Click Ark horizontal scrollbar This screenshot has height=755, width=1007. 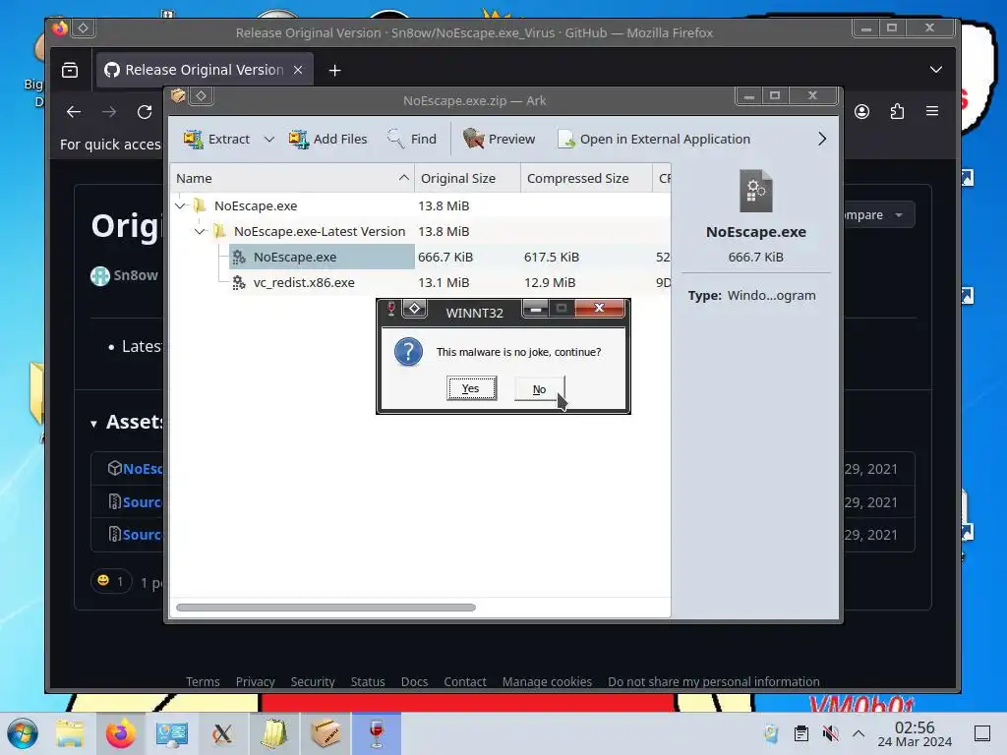pyautogui.click(x=326, y=608)
